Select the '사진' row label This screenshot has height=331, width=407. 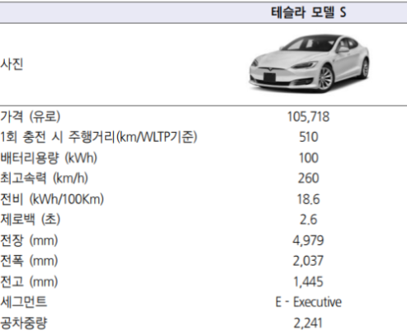pos(12,64)
